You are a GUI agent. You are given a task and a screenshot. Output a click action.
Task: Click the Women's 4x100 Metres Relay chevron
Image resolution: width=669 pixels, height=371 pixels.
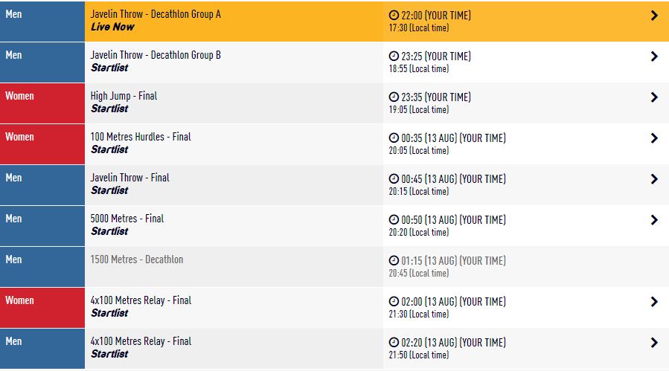tap(654, 302)
